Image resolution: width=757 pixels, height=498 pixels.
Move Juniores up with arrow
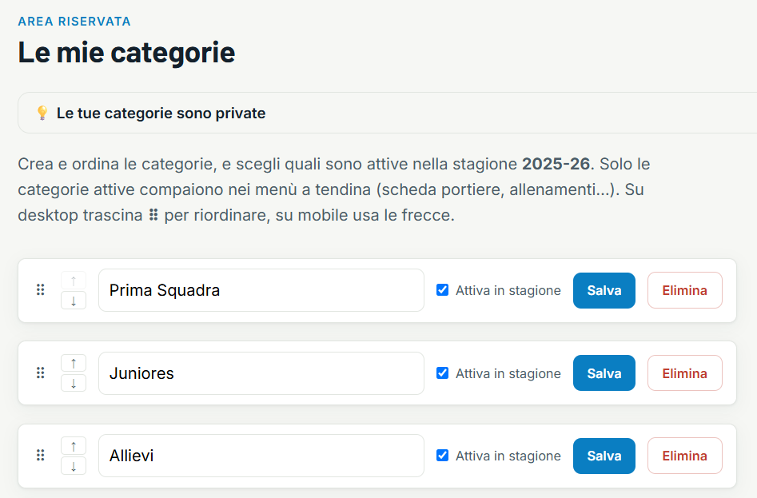tap(74, 363)
